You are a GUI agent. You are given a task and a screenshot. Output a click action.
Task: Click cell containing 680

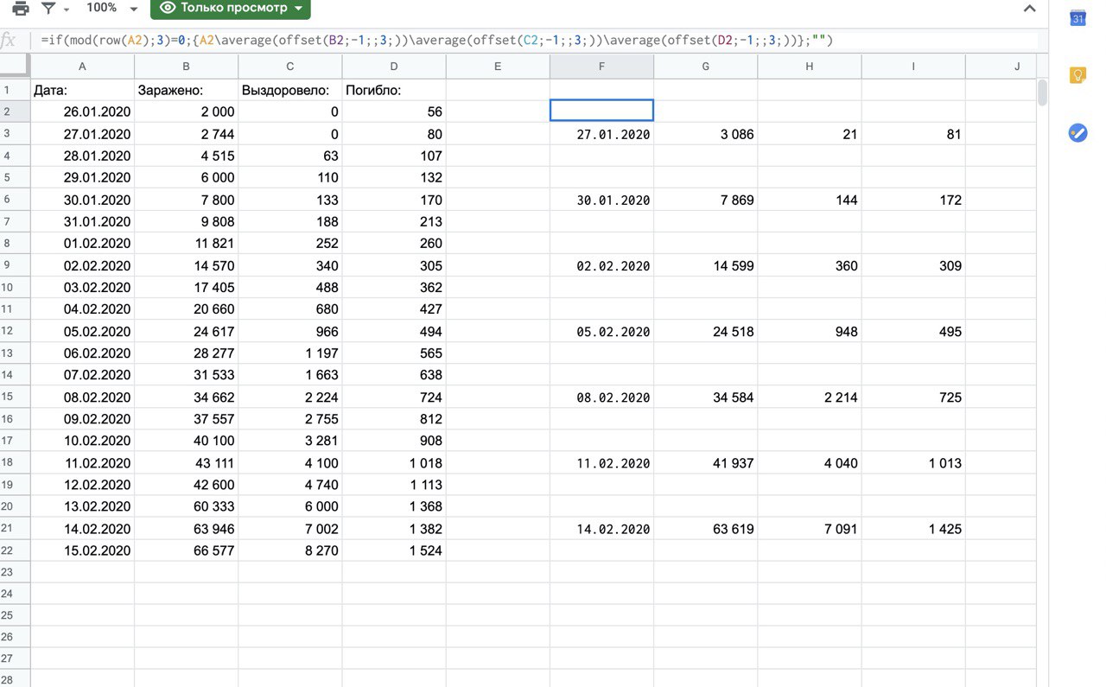coord(290,309)
